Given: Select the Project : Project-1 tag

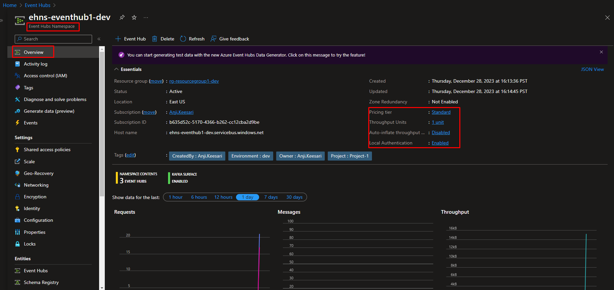Looking at the screenshot, I should (x=350, y=156).
